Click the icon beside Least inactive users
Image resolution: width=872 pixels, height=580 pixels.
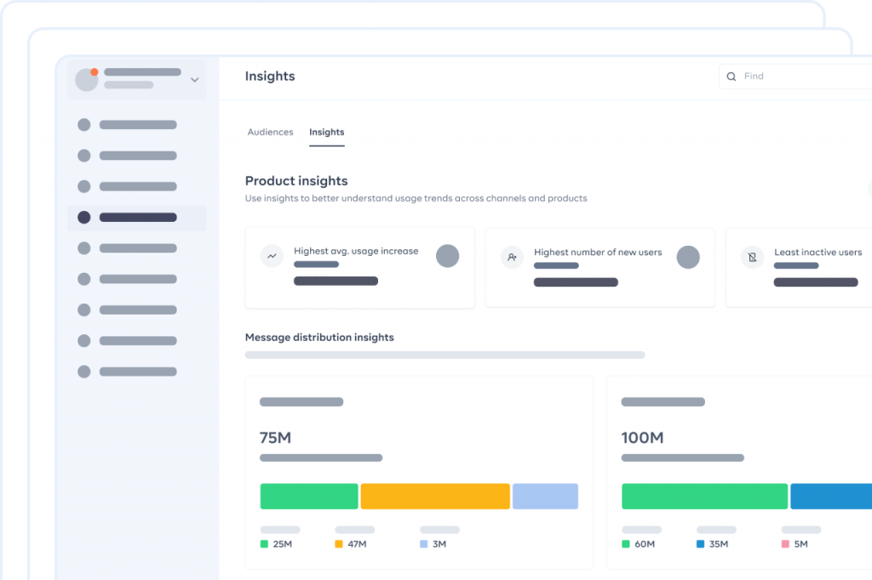(x=753, y=257)
